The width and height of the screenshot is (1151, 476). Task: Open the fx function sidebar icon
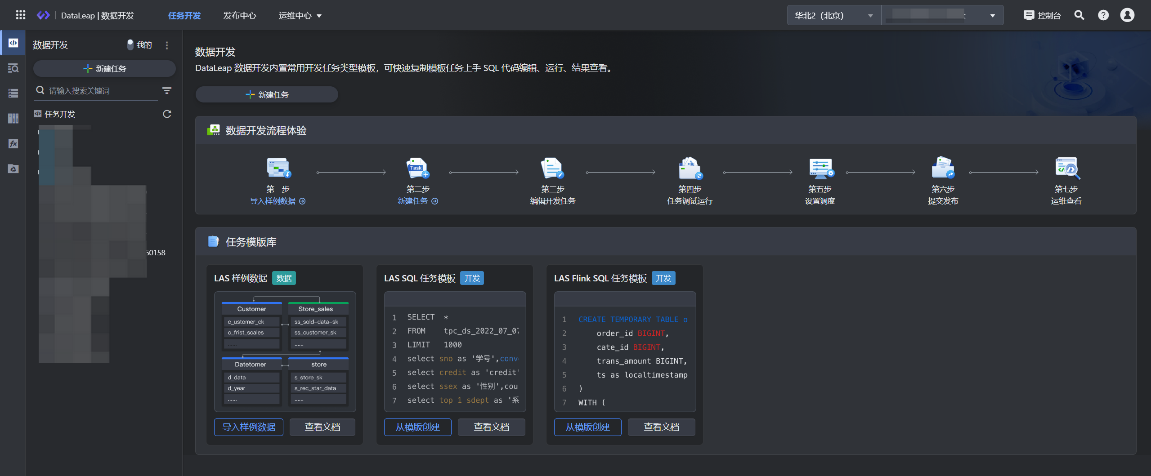coord(13,143)
